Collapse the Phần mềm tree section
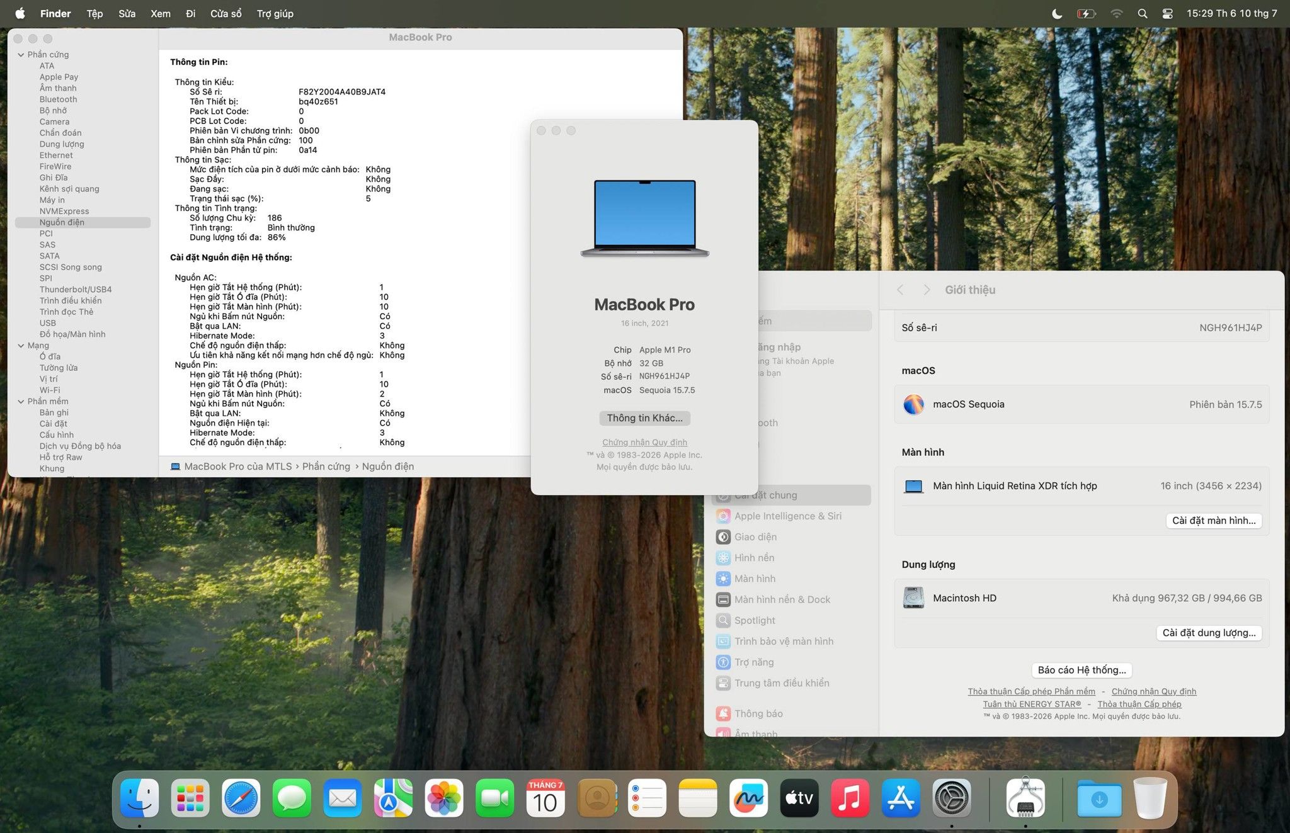This screenshot has height=833, width=1290. 21,402
